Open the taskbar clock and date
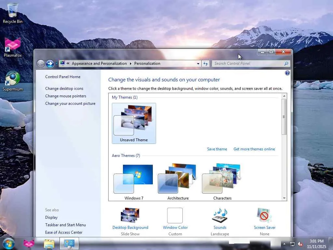This screenshot has height=250, width=333. [x=316, y=244]
